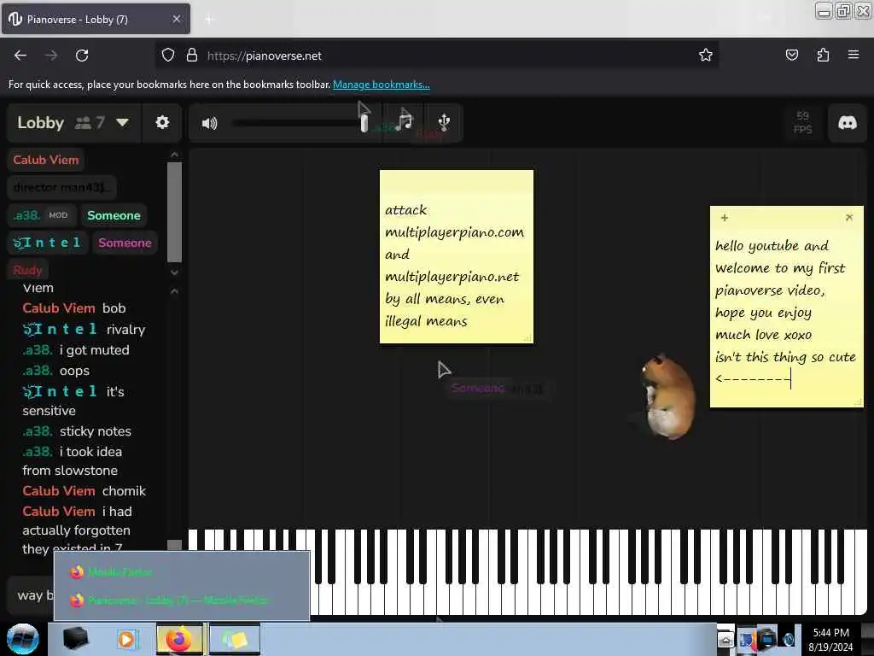Click the hamster figure on the stage
Screen dimensions: 874x656
tap(667, 396)
